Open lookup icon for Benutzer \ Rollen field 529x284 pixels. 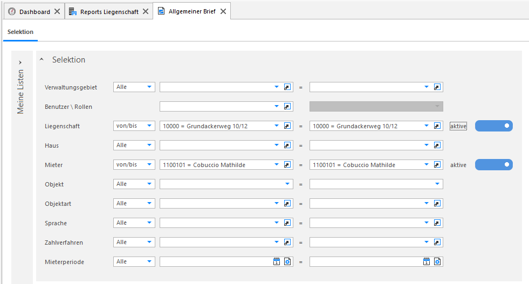tap(287, 107)
